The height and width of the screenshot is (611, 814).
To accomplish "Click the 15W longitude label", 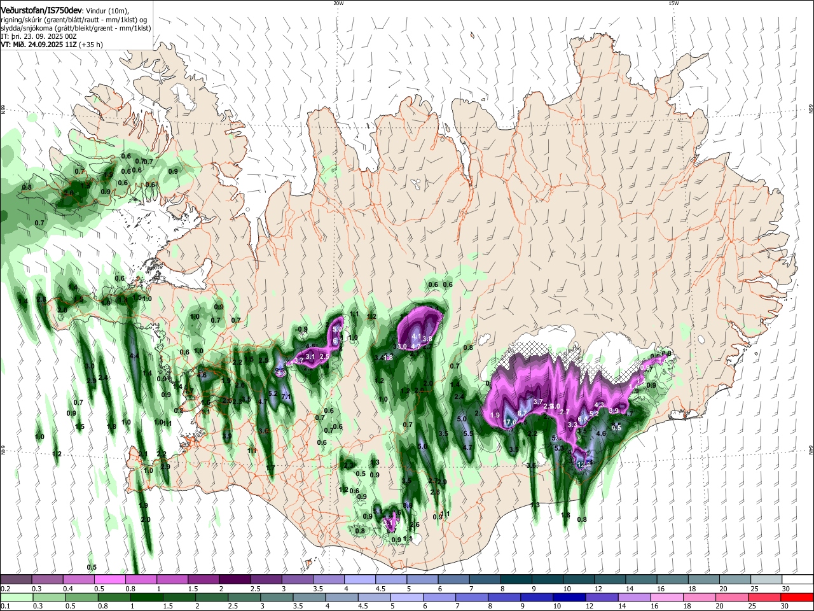I will 673,3.
